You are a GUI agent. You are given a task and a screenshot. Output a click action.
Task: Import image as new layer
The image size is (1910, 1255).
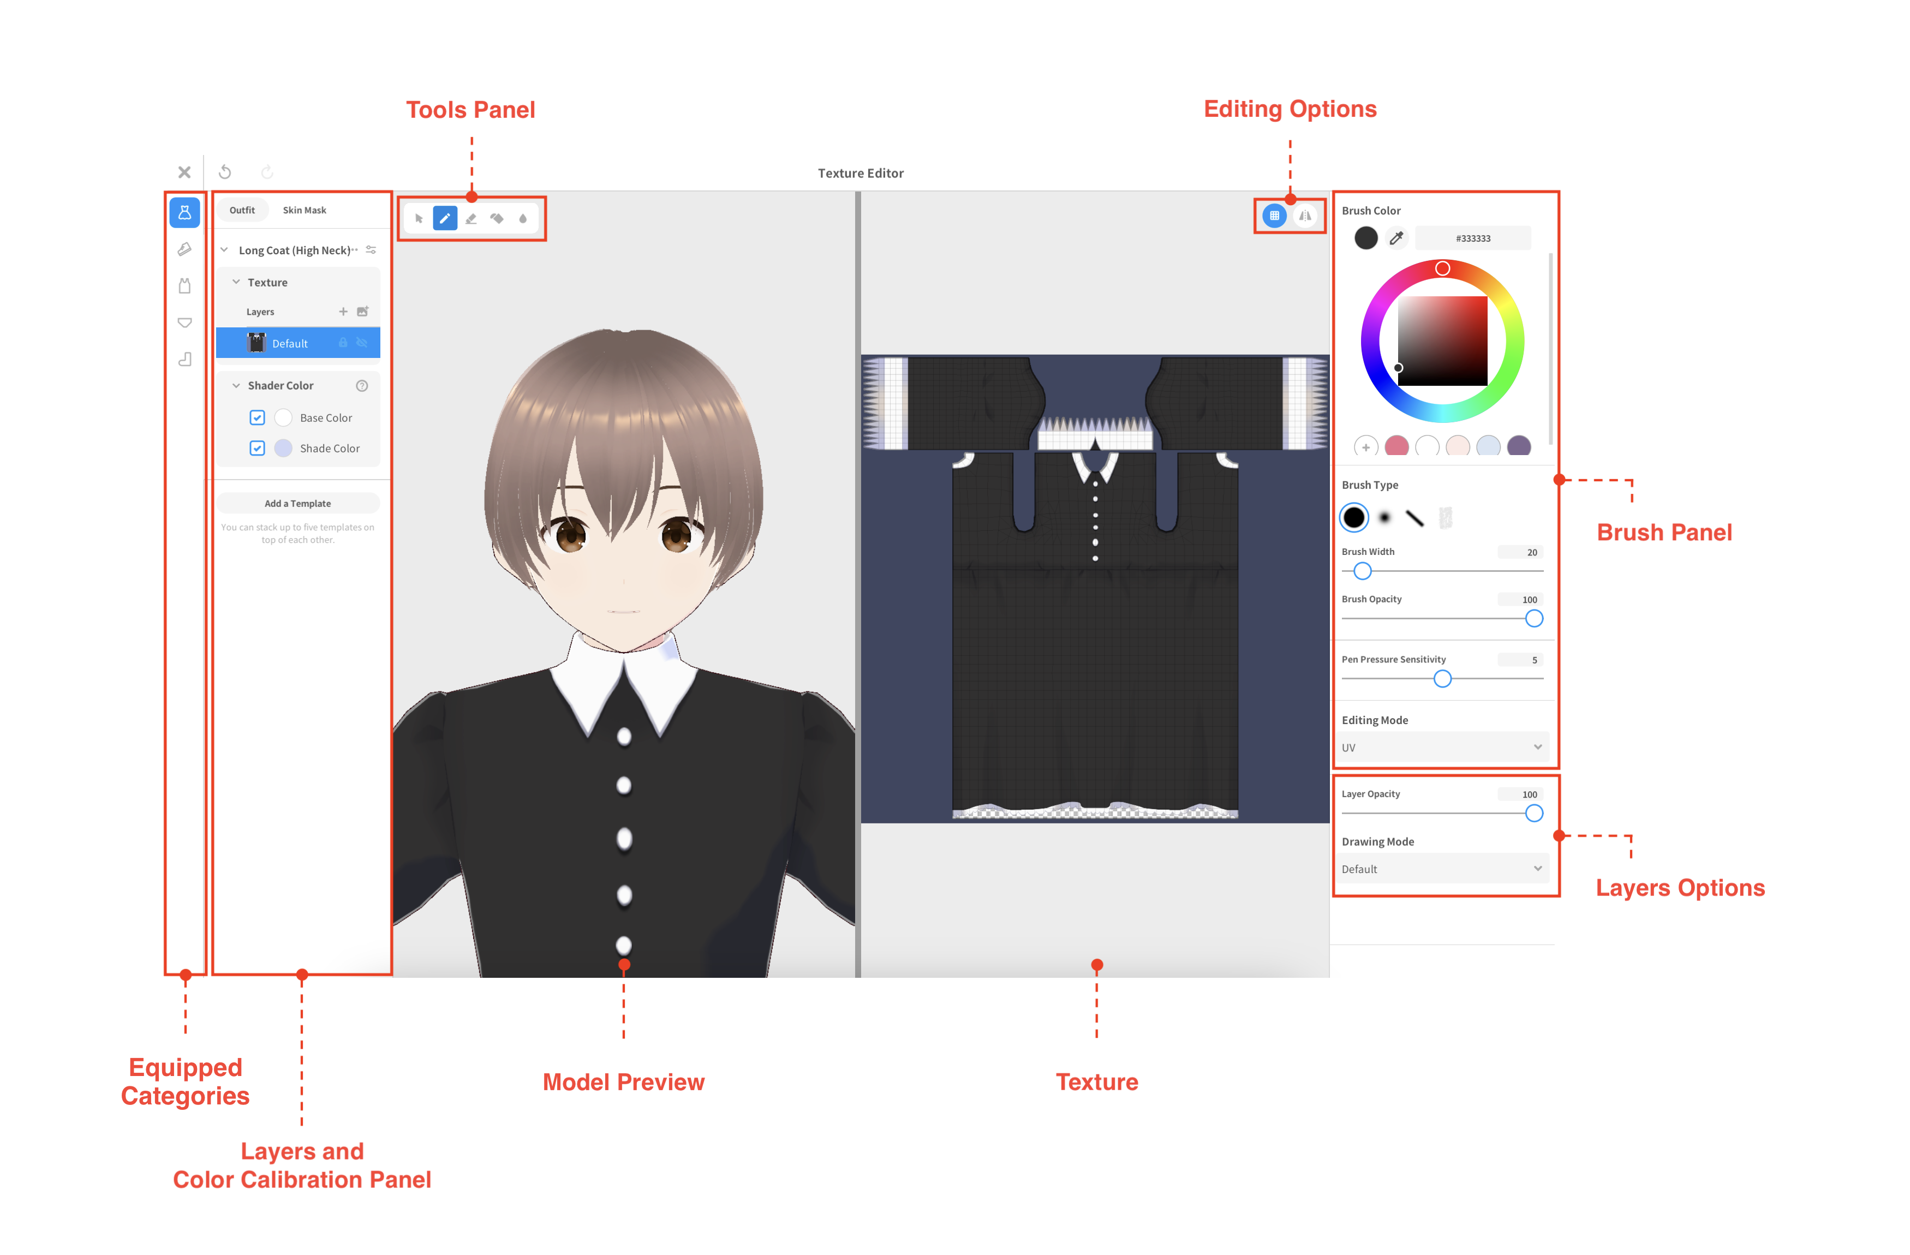(x=363, y=312)
